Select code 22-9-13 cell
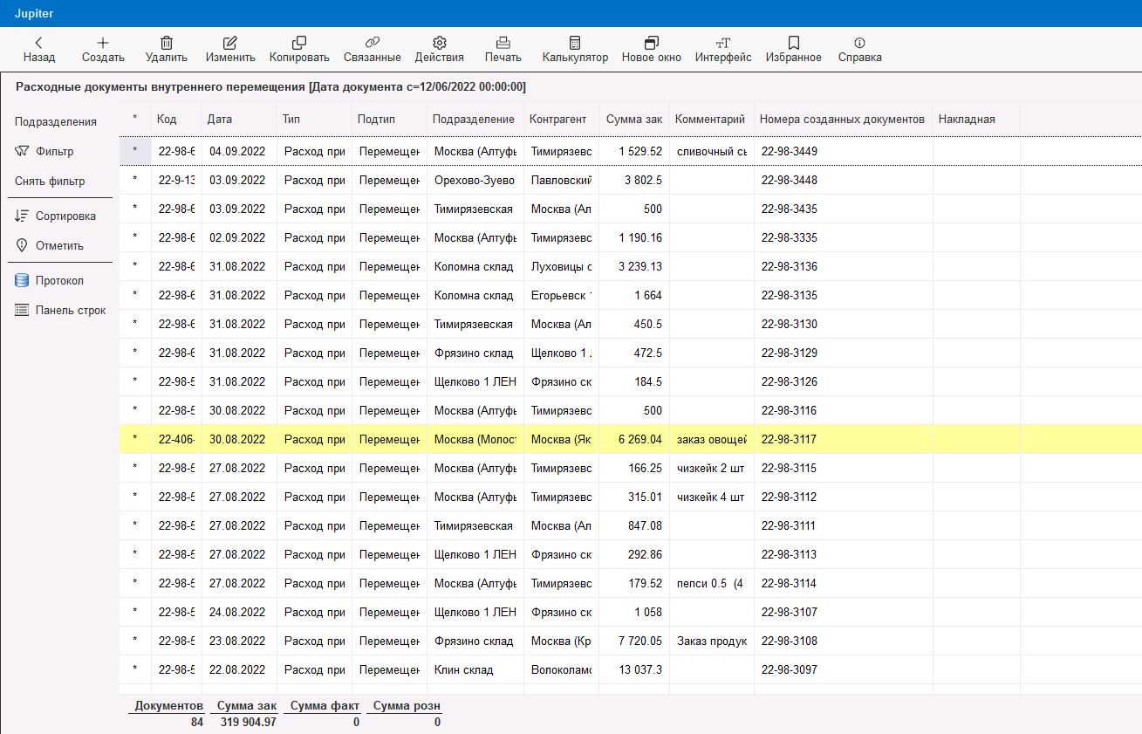 [176, 180]
